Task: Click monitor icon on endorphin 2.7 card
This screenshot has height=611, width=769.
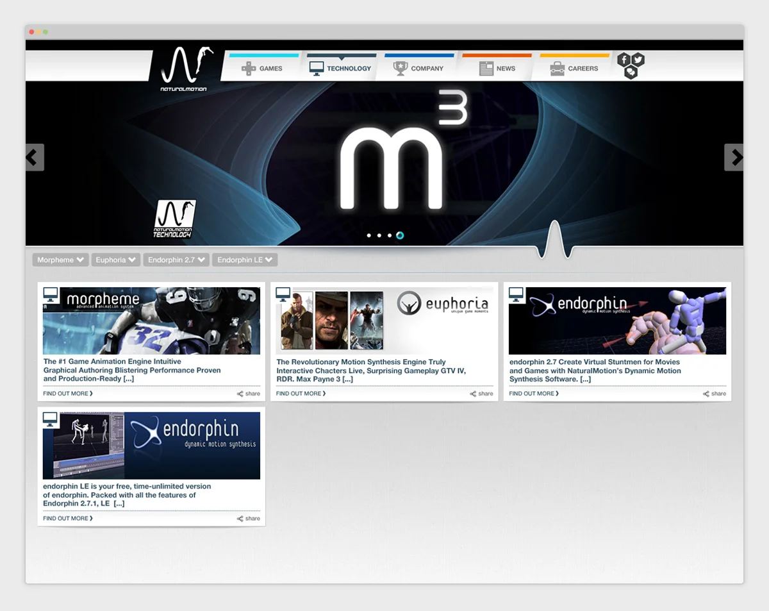Action: (x=517, y=294)
